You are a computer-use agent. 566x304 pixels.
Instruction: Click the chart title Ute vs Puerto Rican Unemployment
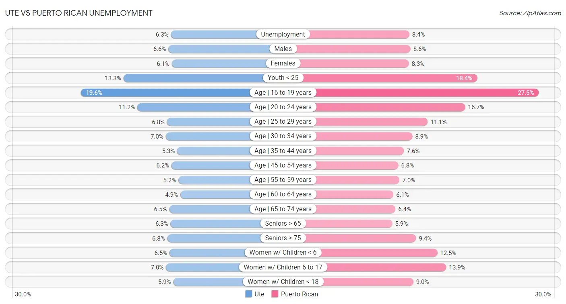coord(79,13)
